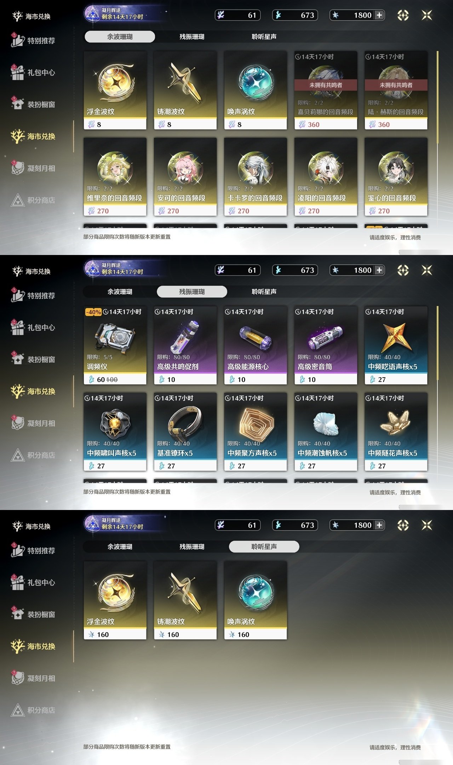This screenshot has width=453, height=765.
Task: Select the 维里奈的回音频段 item card
Action: click(x=115, y=177)
